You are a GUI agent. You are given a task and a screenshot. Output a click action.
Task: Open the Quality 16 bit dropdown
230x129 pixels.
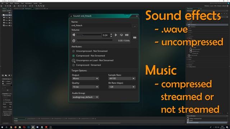(86, 87)
